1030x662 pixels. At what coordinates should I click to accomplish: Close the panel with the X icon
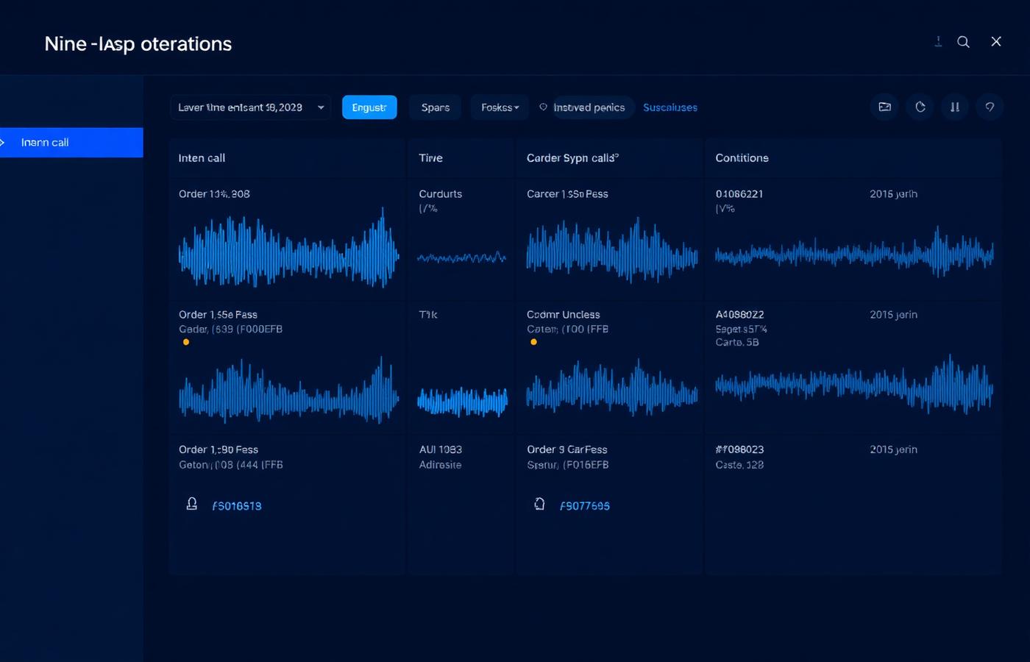tap(996, 41)
